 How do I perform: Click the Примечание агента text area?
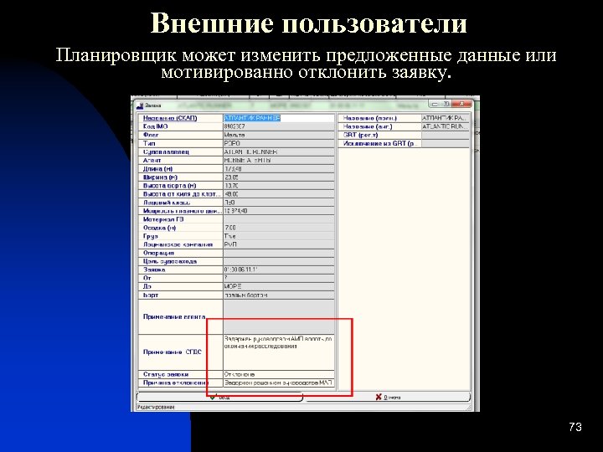279,316
